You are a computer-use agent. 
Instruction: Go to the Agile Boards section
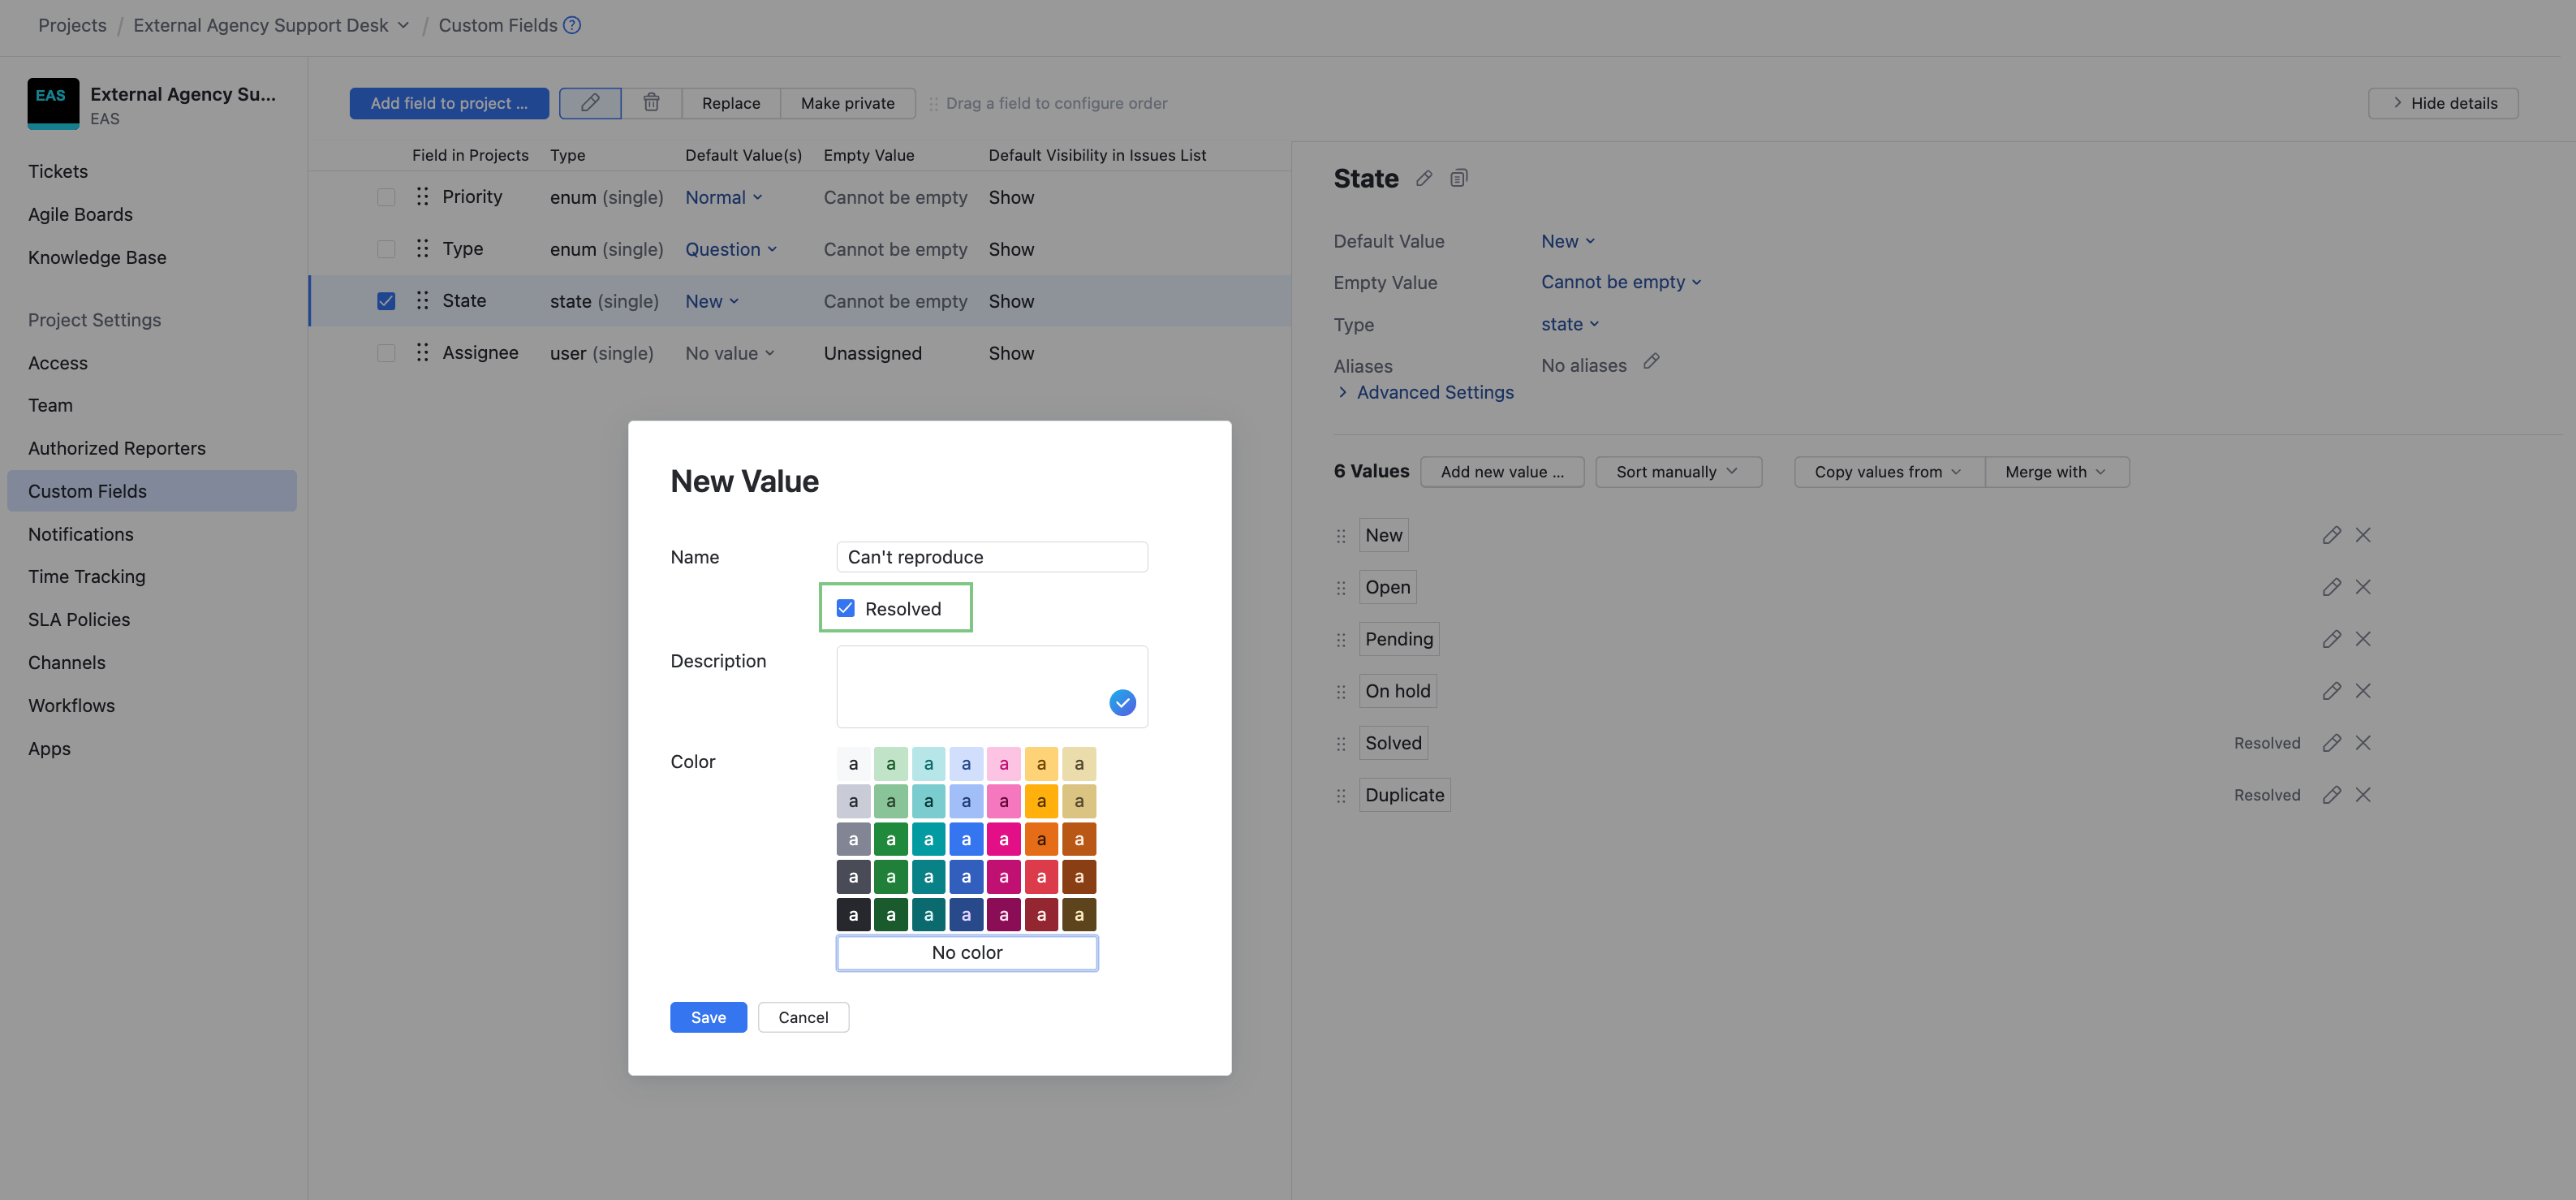pos(80,214)
